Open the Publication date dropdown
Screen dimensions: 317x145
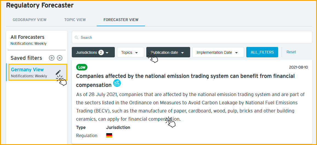pos(168,52)
